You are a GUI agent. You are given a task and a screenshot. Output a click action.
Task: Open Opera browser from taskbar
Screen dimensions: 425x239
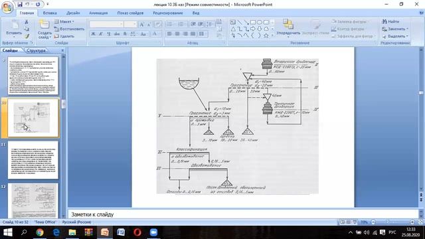tap(137, 232)
